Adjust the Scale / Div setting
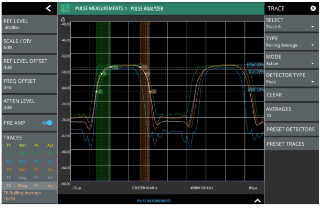 click(29, 44)
